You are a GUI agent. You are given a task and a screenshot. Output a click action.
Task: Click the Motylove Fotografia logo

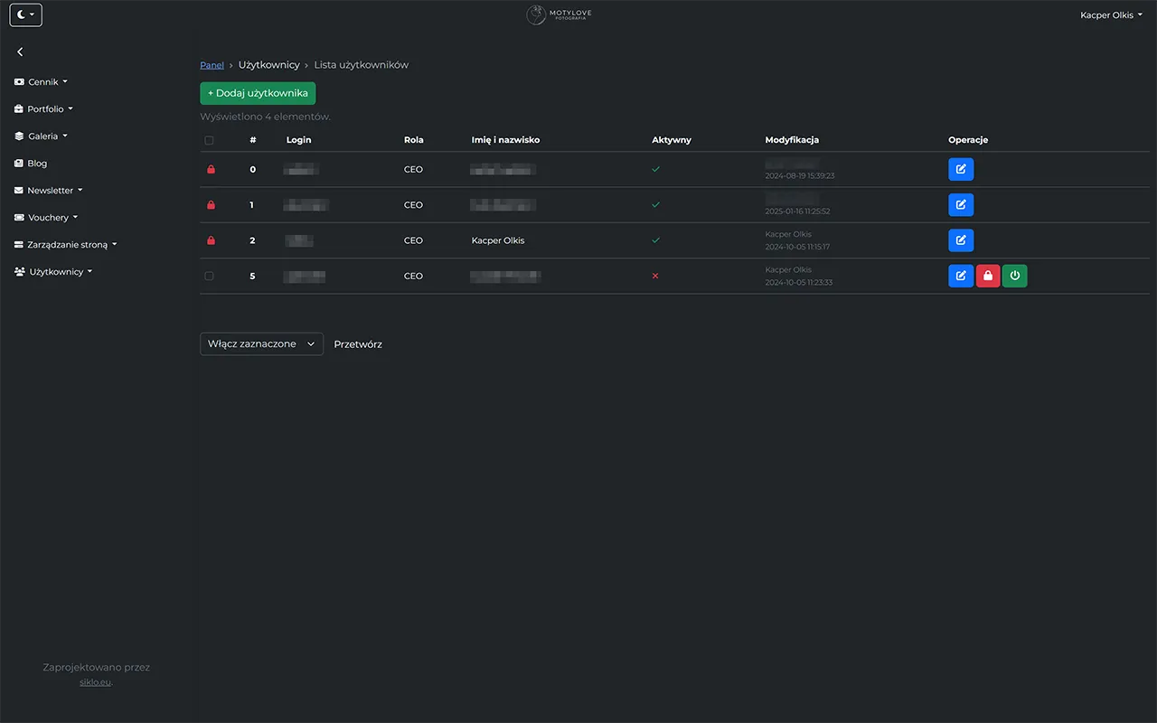click(x=558, y=14)
